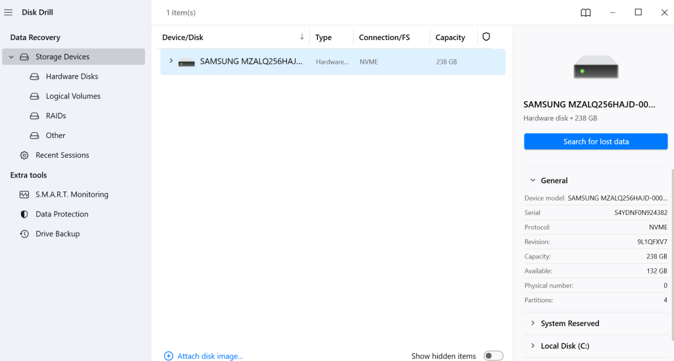Click the sort arrow in Device/Disk header
The image size is (674, 361).
[301, 37]
